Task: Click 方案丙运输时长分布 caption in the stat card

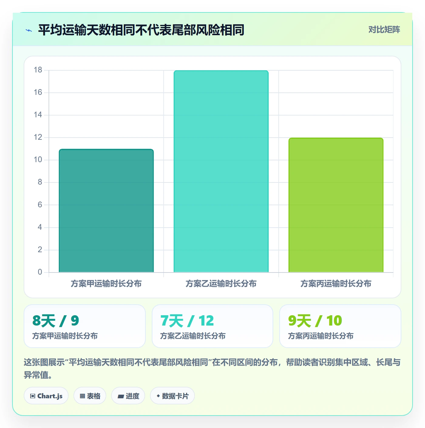Action: (x=321, y=336)
